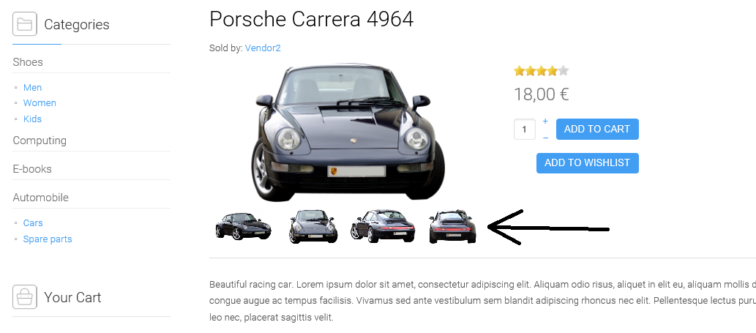Open the Kids shoes category

[x=32, y=119]
